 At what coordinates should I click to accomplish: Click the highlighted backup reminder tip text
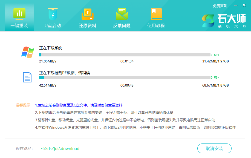point(79,105)
